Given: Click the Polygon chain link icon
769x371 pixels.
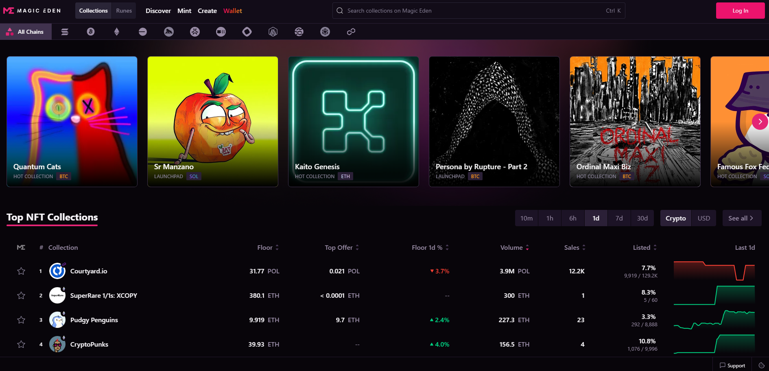Looking at the screenshot, I should 351,32.
